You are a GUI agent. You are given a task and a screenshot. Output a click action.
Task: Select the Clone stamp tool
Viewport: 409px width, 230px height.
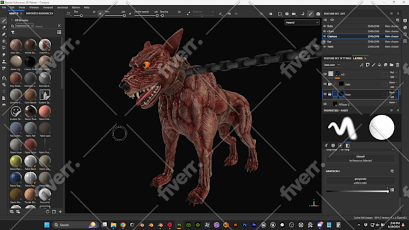[4, 62]
